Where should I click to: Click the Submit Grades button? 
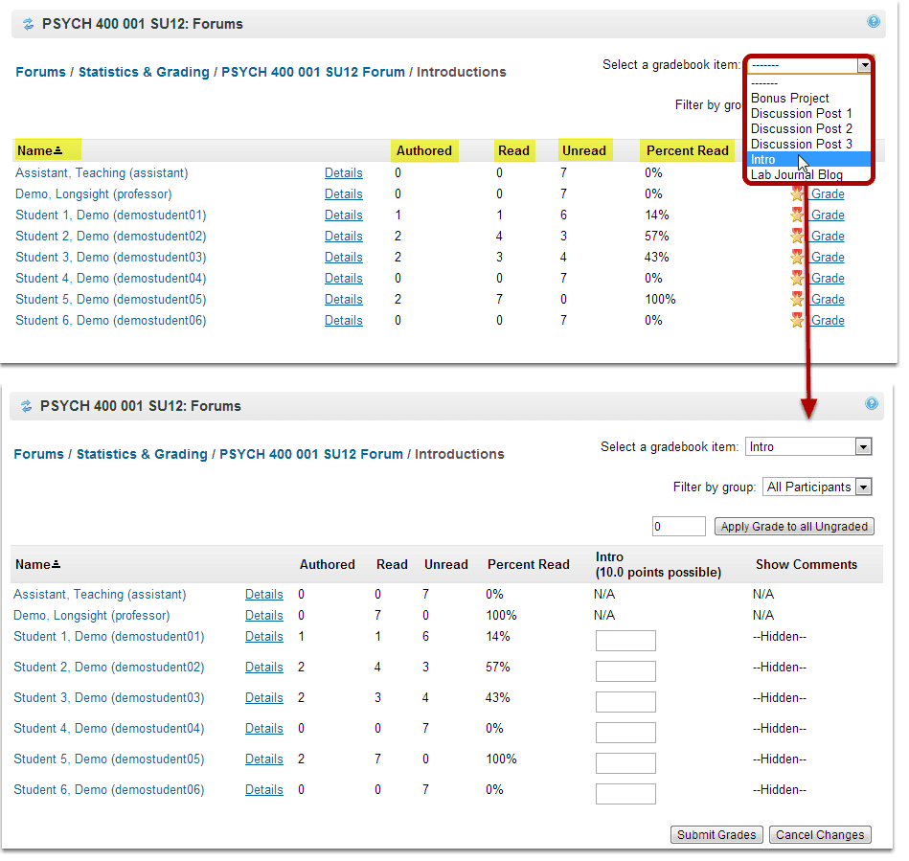pyautogui.click(x=716, y=834)
